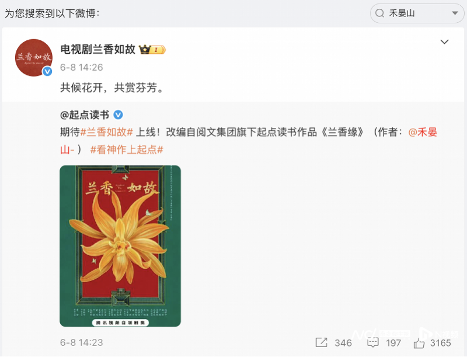Open the 6-8 14:26 post timestamp
This screenshot has width=467, height=357.
point(81,67)
